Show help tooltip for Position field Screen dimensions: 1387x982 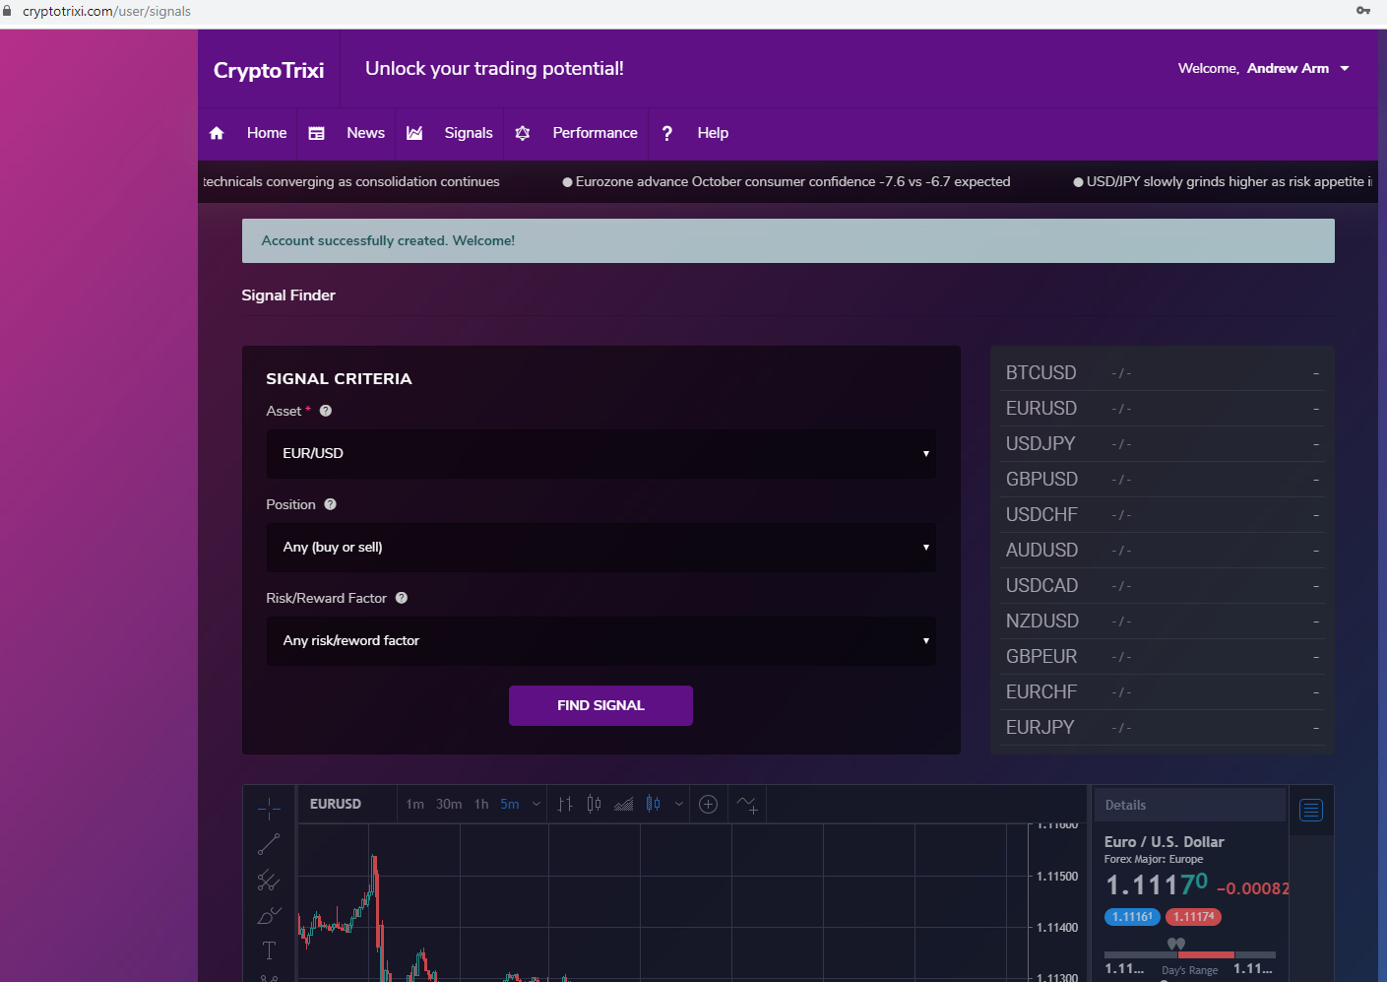tap(331, 504)
